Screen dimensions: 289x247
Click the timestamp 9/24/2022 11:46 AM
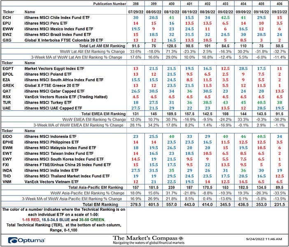pyautogui.click(x=264, y=239)
